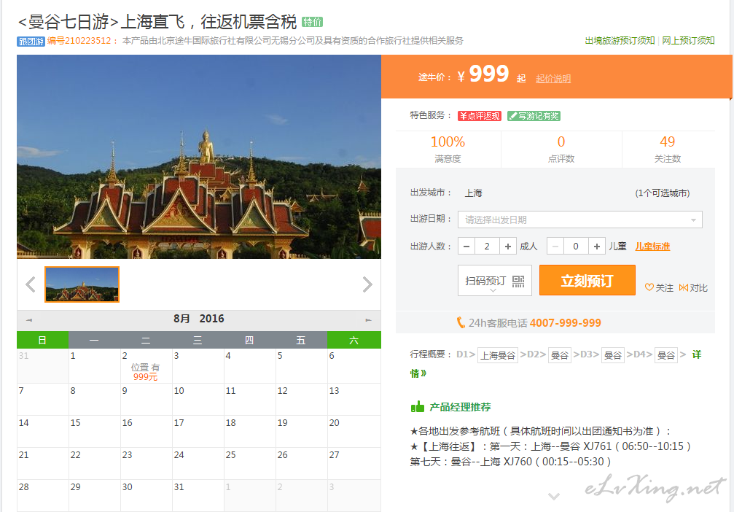Expand section with bottom chevron arrow
Image resolution: width=734 pixels, height=512 pixels.
point(554,496)
